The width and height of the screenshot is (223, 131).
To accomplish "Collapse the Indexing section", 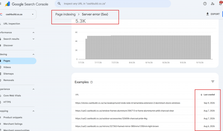I will coord(33,54).
